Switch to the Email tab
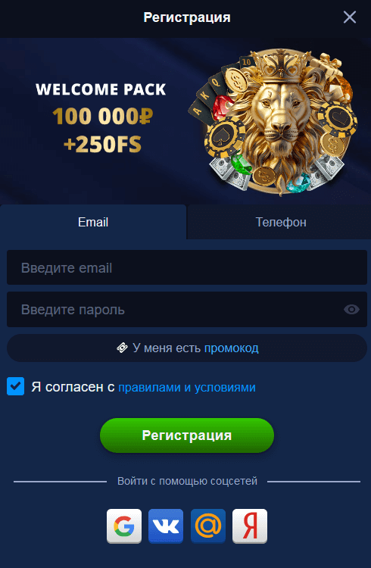This screenshot has height=568, width=371. click(93, 222)
